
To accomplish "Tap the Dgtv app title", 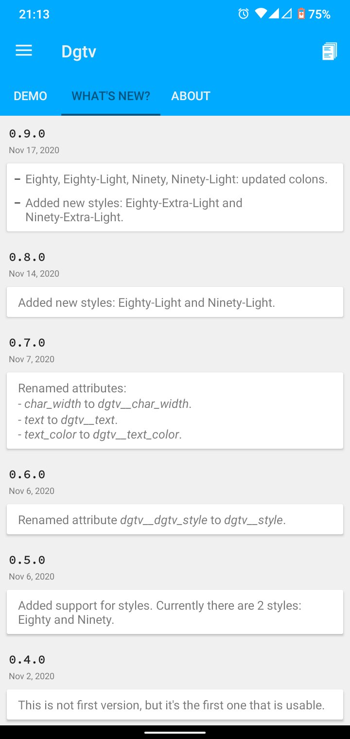I will click(x=79, y=52).
